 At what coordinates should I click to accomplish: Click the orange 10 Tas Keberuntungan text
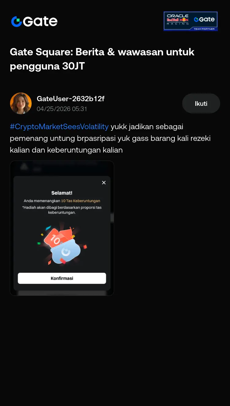(81, 201)
